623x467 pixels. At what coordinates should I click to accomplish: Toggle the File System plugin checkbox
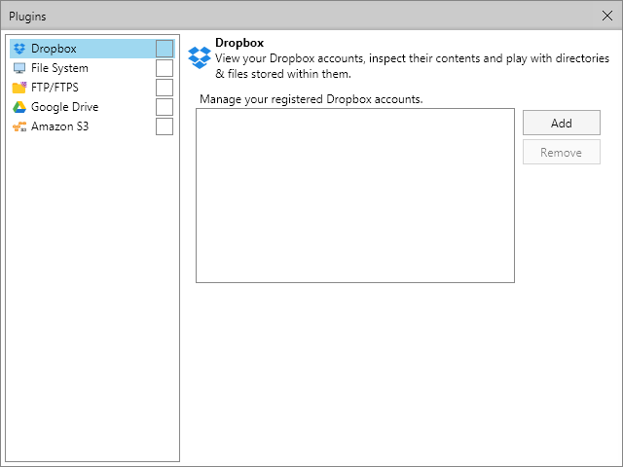[x=165, y=68]
